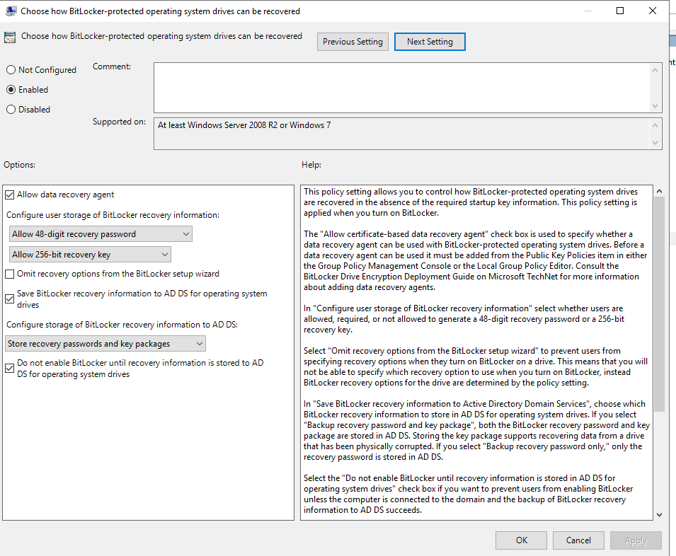Click the 'Comment:' label
This screenshot has height=556, width=676.
112,66
